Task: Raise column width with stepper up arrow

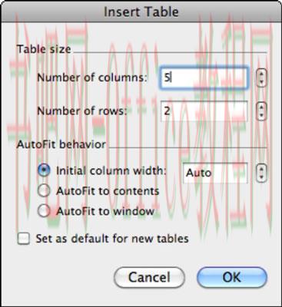Action: click(x=261, y=169)
